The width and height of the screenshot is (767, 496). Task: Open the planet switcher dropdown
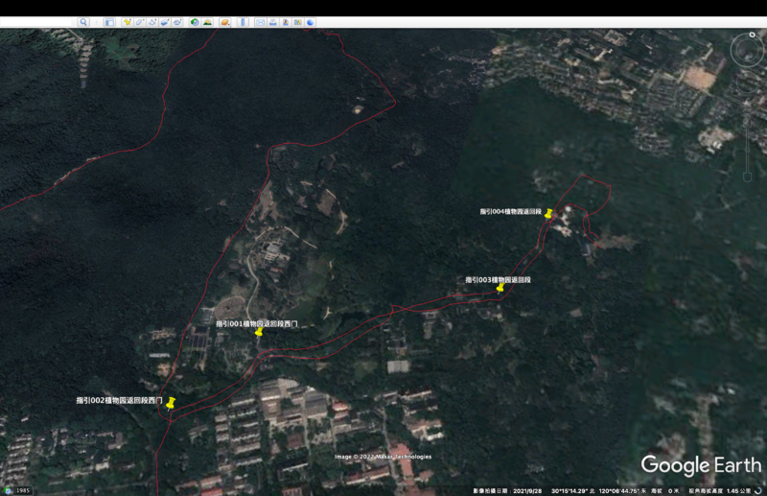[225, 22]
